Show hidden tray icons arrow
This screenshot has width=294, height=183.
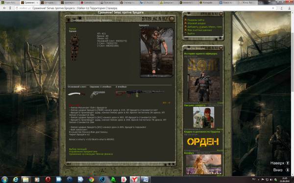click(x=259, y=180)
